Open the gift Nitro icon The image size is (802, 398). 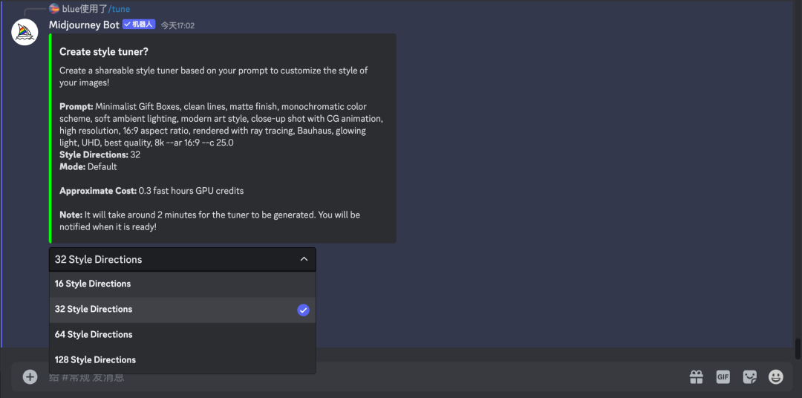tap(697, 377)
